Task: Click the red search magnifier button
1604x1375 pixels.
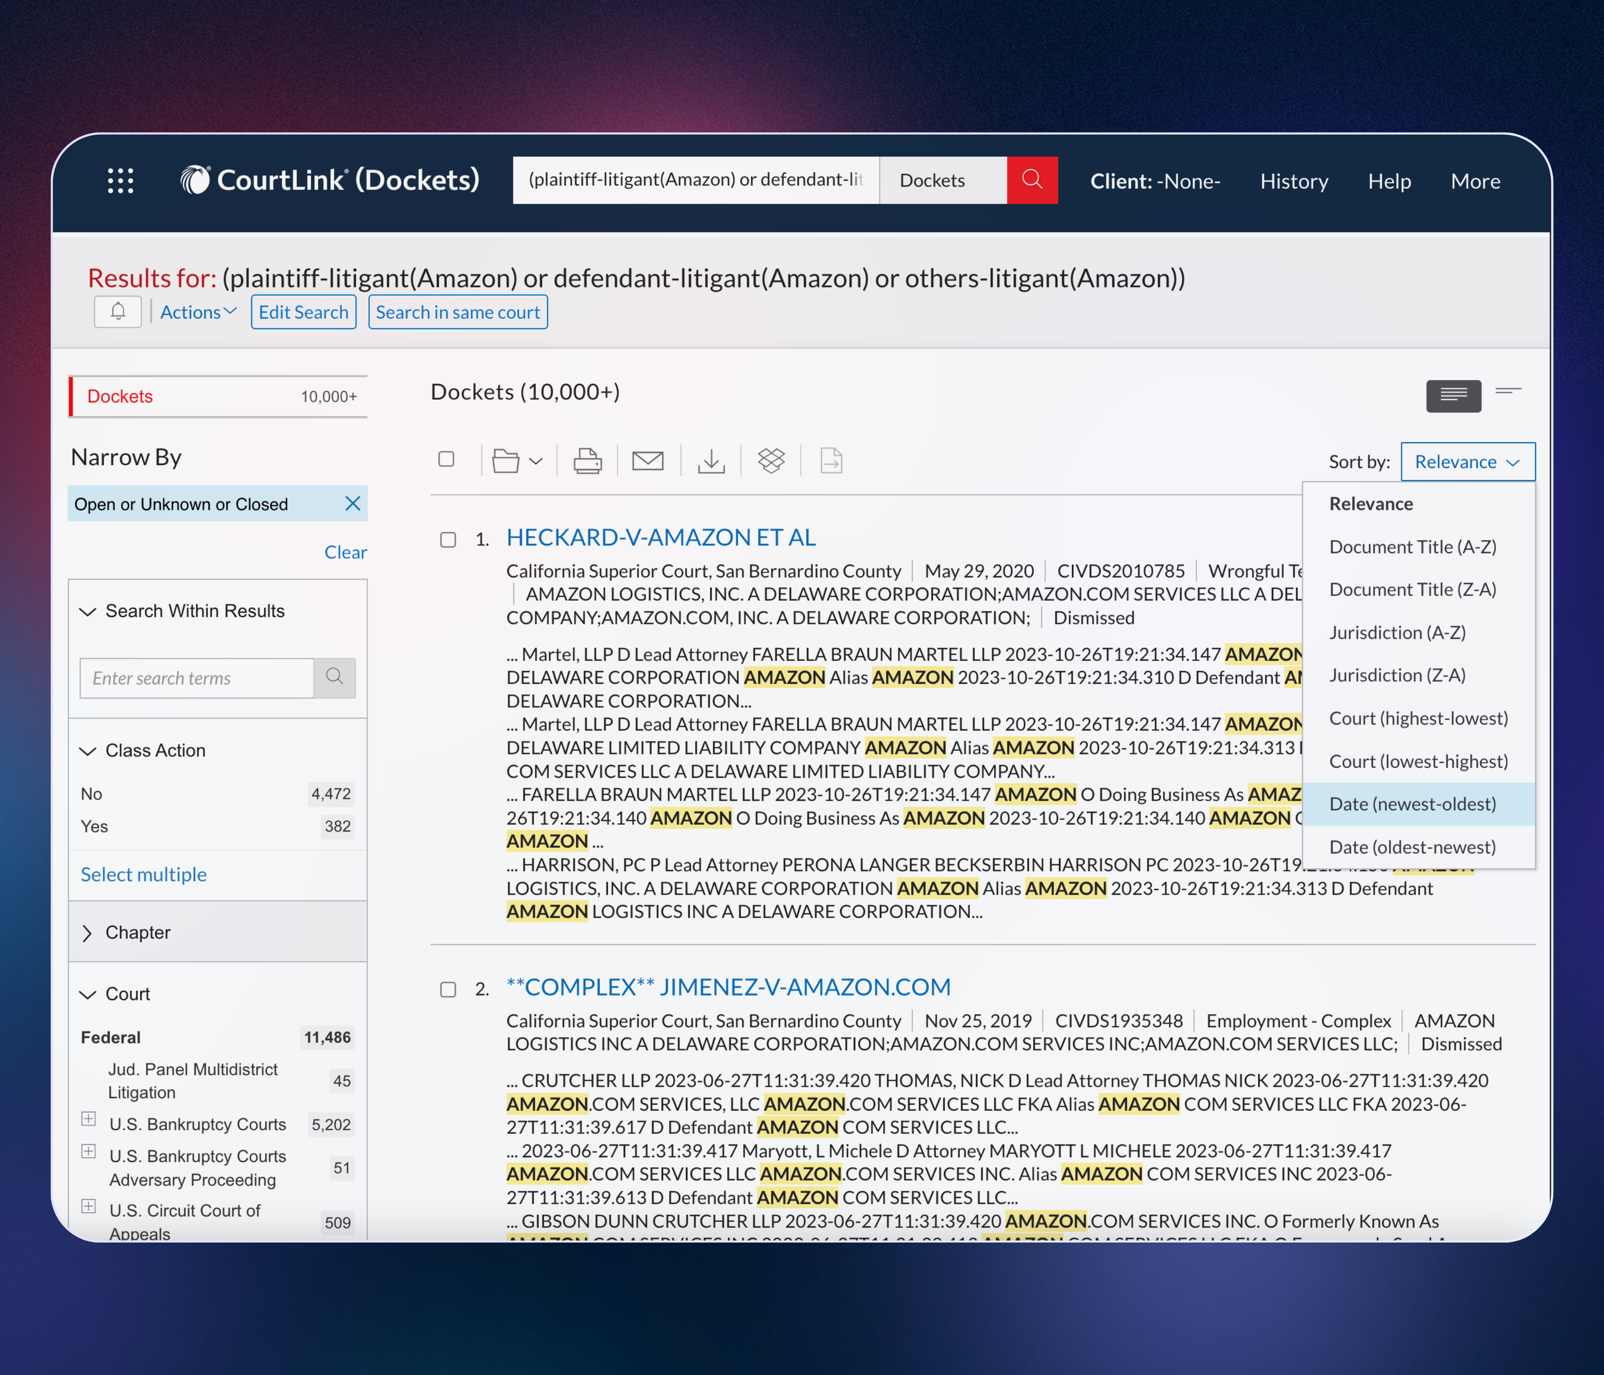Action: (1032, 181)
